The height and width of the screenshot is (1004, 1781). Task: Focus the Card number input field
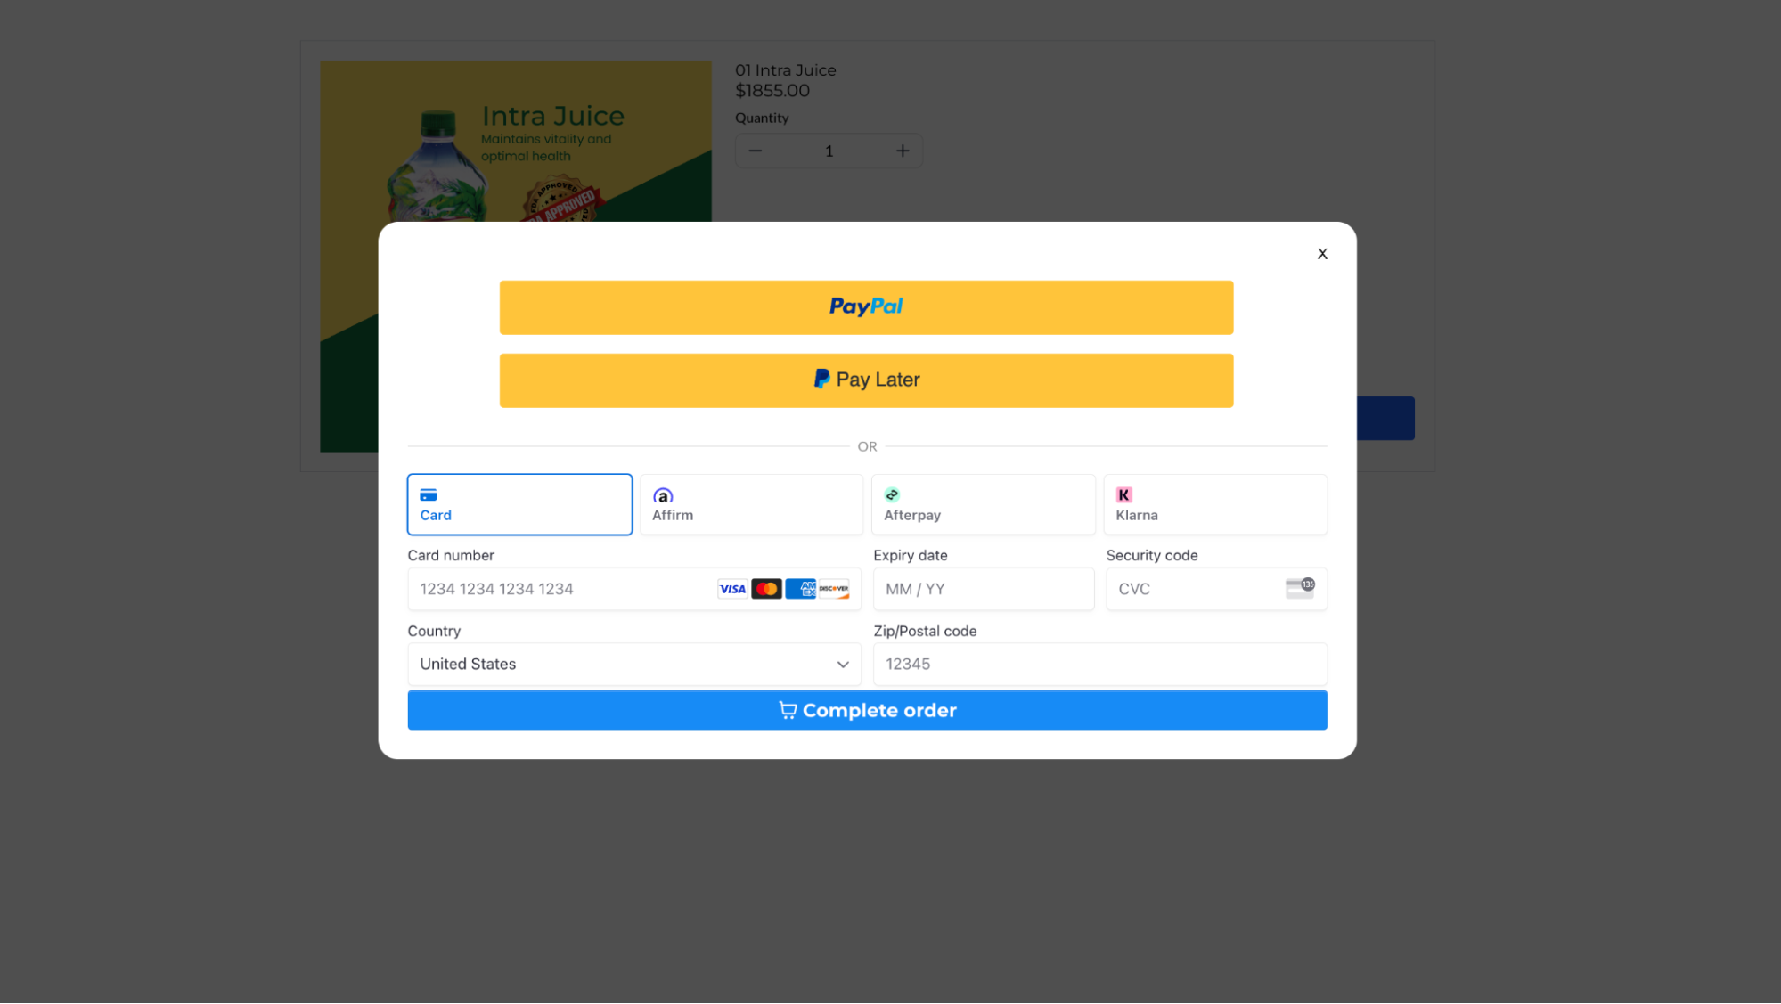[x=561, y=589]
